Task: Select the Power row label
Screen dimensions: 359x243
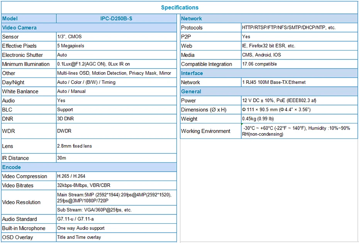Action: pyautogui.click(x=188, y=101)
